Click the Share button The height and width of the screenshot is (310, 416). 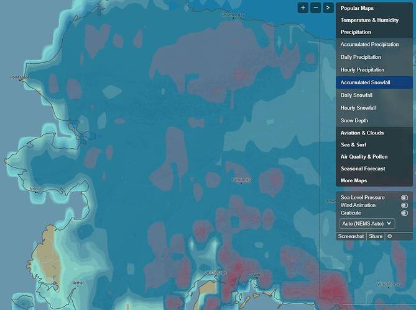pos(376,236)
